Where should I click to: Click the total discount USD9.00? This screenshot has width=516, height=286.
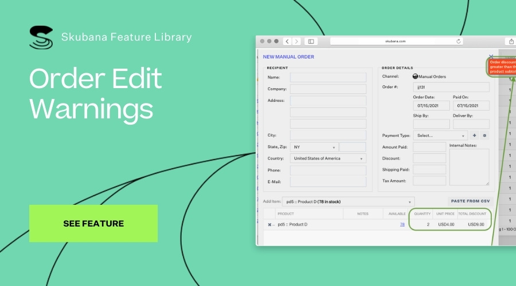(476, 225)
